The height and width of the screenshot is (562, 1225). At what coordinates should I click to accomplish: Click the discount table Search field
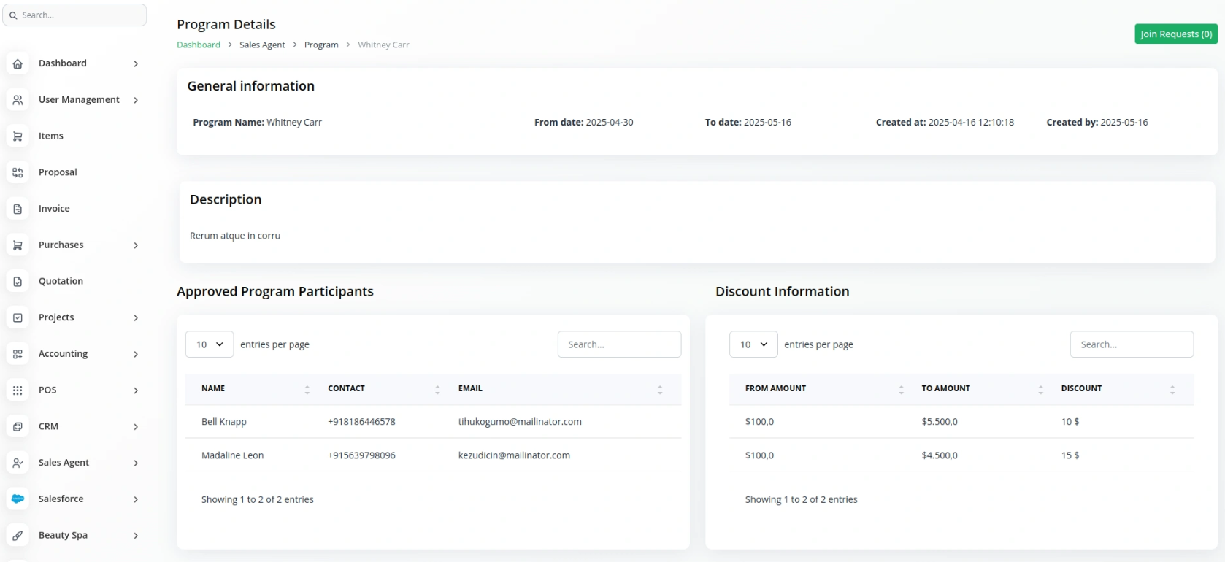click(x=1132, y=344)
